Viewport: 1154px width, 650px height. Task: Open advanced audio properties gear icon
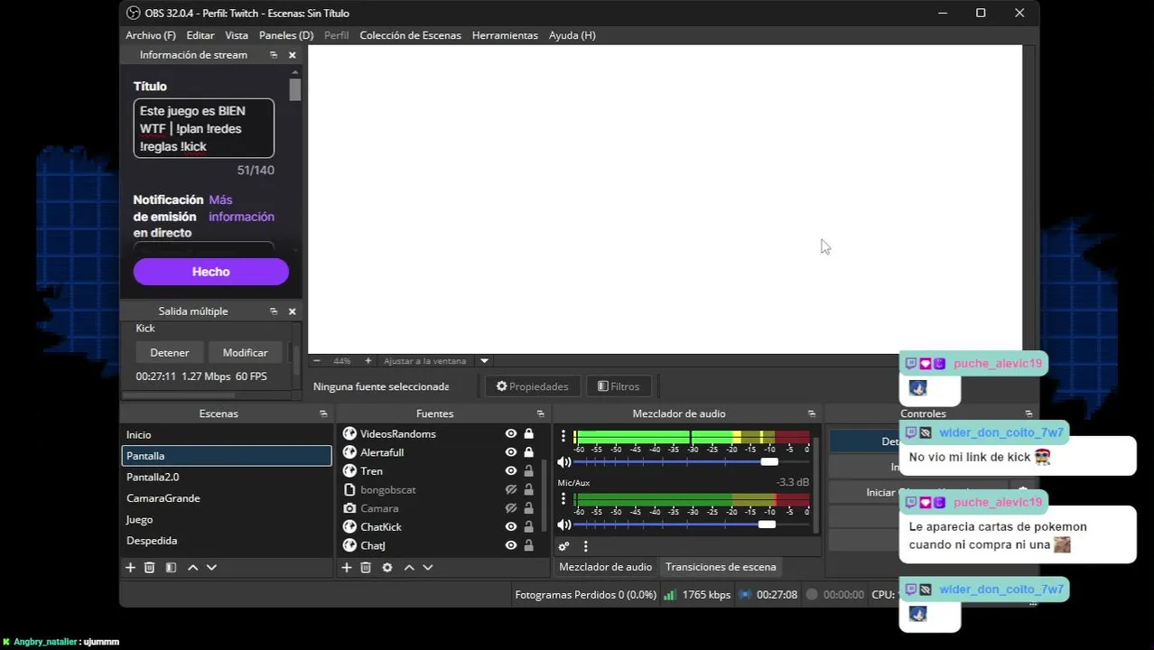pos(563,546)
